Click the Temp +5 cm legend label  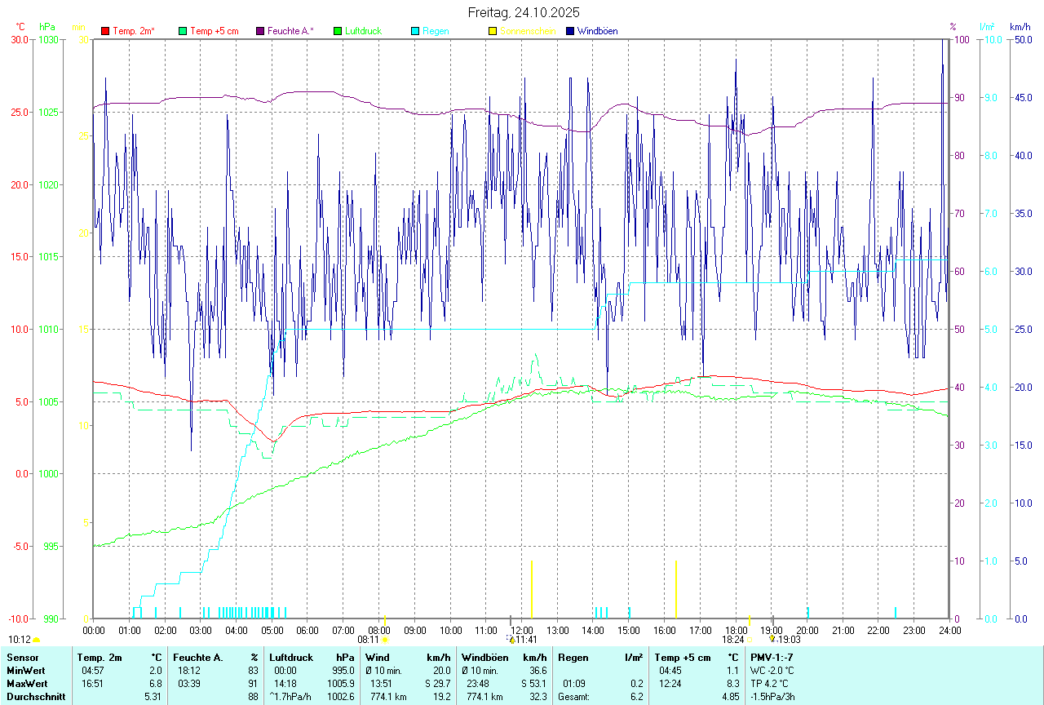[x=214, y=31]
